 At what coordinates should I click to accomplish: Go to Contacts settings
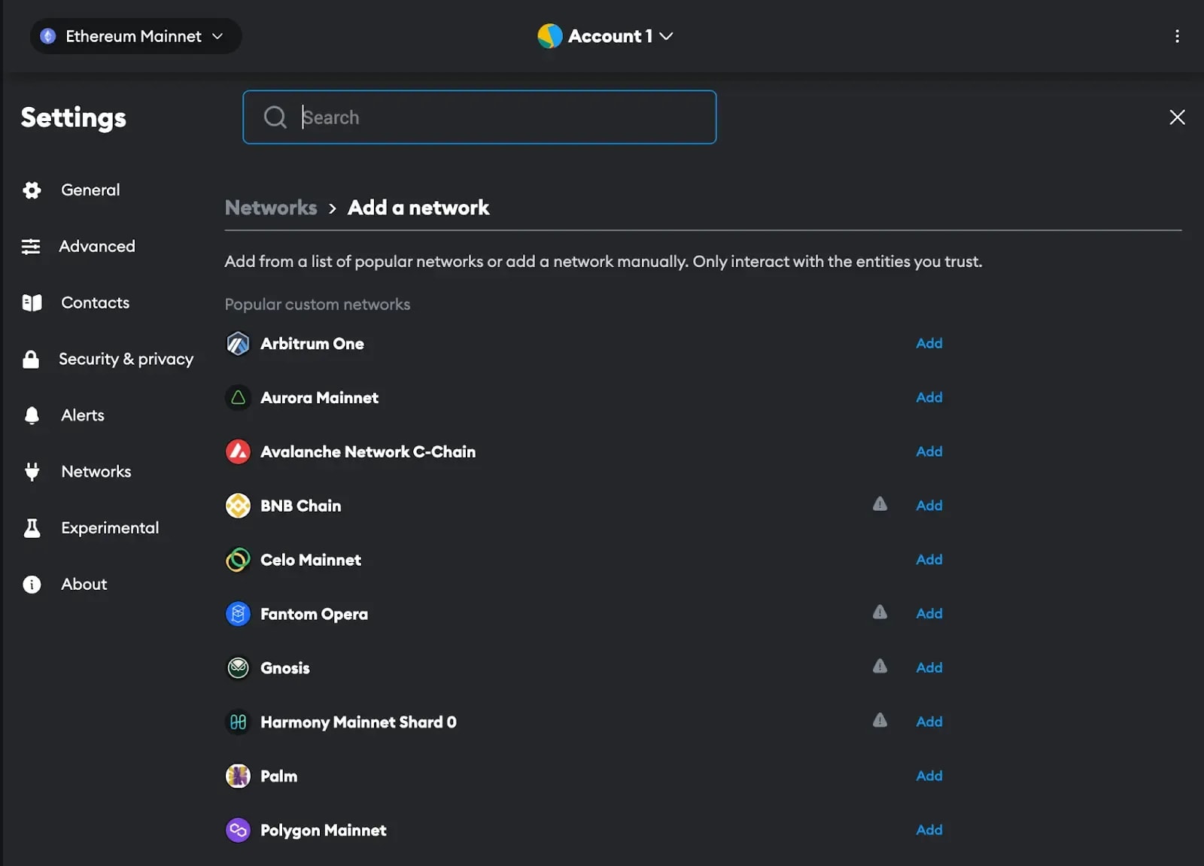point(95,303)
